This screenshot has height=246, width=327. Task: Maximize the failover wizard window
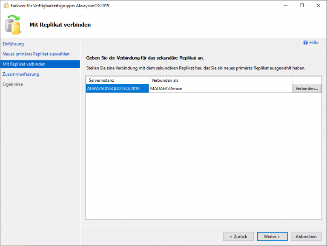pos(302,6)
